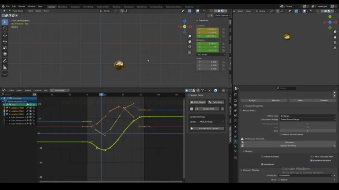
Task: Open the File menu
Action: (x=8, y=7)
